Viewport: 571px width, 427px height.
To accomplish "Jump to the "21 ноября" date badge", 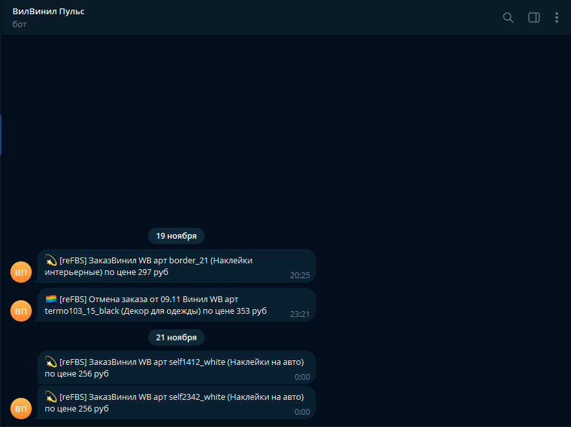I will pos(176,337).
